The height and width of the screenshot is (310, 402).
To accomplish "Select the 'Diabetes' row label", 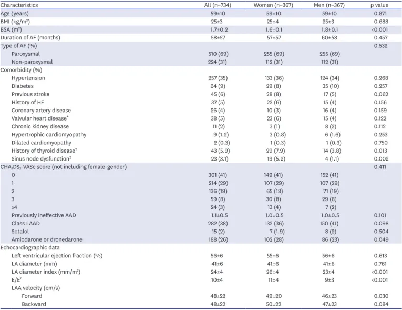I will pyautogui.click(x=23, y=86).
